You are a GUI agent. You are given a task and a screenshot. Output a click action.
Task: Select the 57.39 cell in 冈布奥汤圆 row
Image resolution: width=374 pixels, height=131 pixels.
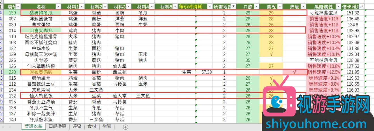[x=206, y=72]
